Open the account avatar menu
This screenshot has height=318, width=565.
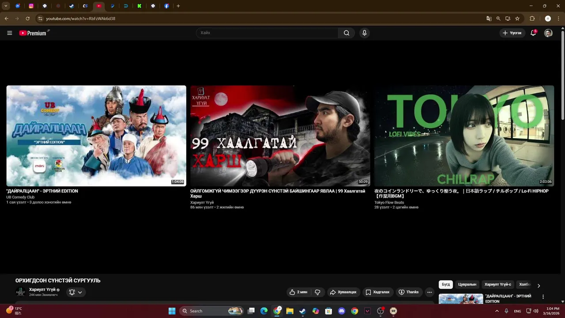tap(548, 33)
